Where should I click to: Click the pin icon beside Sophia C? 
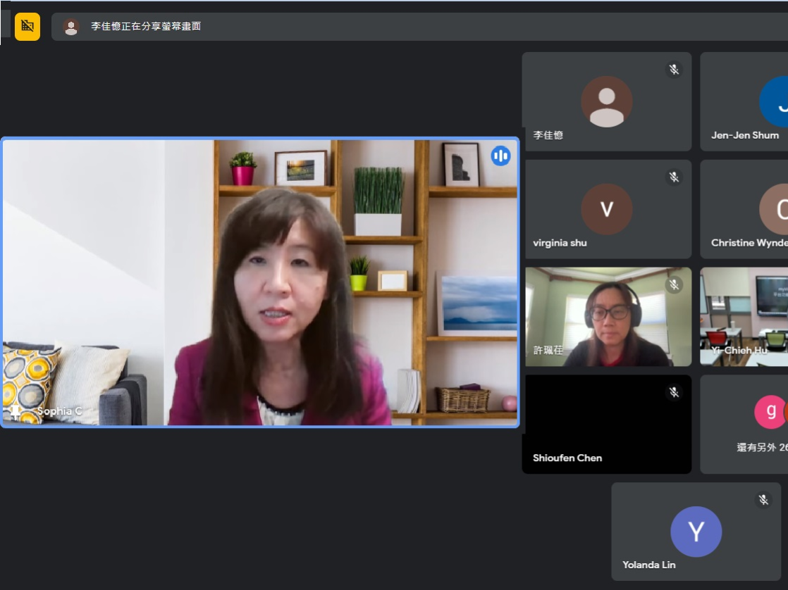click(x=16, y=410)
